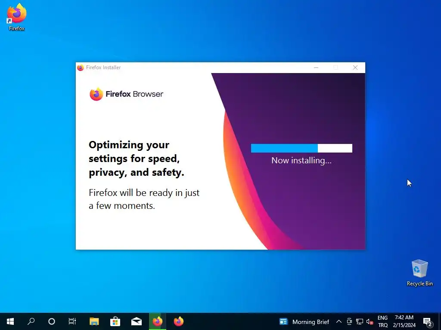Click the Now installing... status text
Screen dimensions: 441x330
coord(301,161)
